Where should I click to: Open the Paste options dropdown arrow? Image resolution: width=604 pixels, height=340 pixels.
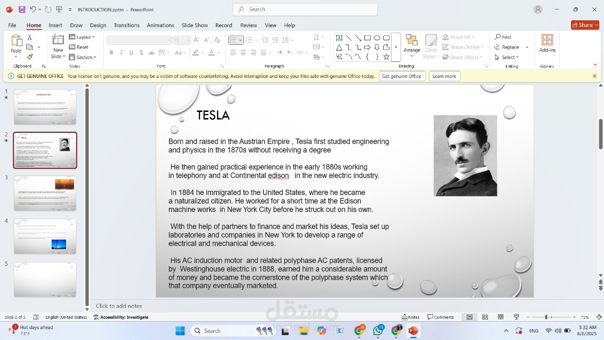point(16,57)
